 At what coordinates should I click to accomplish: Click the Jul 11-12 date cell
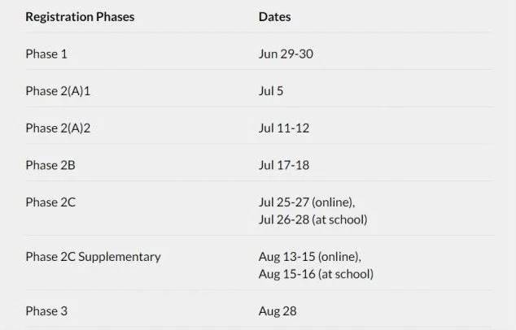284,128
